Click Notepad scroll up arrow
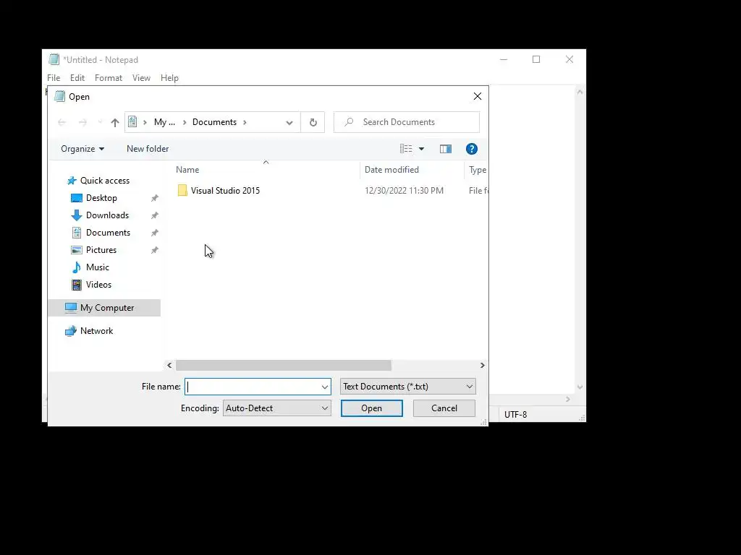This screenshot has height=555, width=741. (580, 92)
